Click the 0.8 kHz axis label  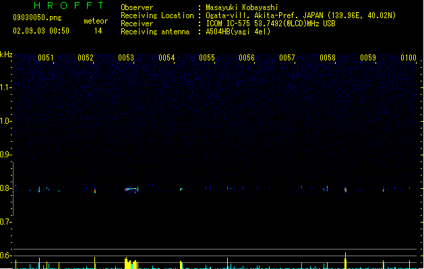tap(5, 188)
